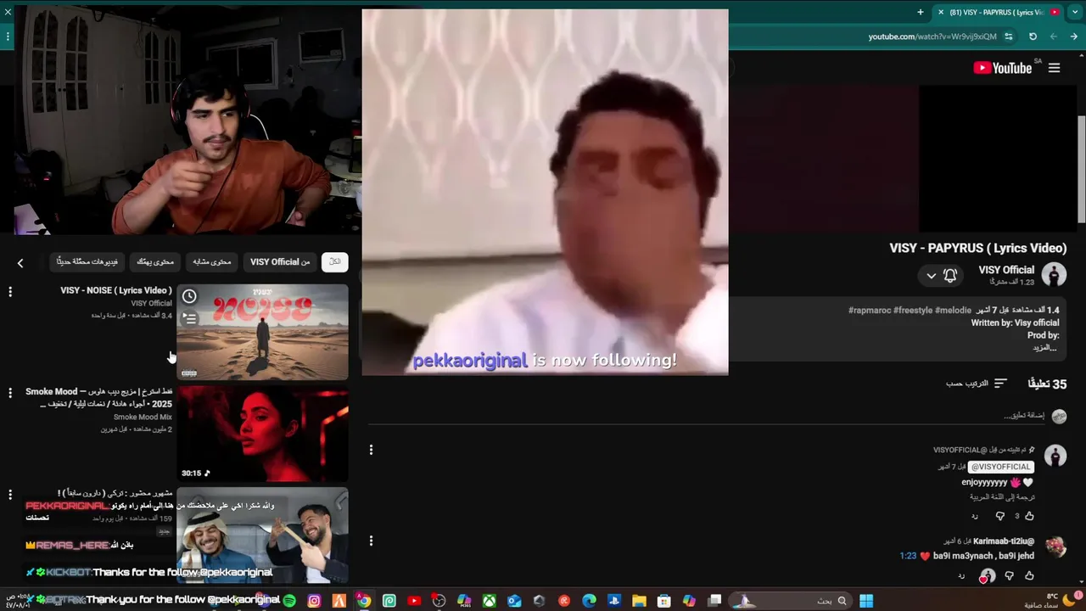Click the #melodie hashtag
The height and width of the screenshot is (611, 1086).
(953, 311)
